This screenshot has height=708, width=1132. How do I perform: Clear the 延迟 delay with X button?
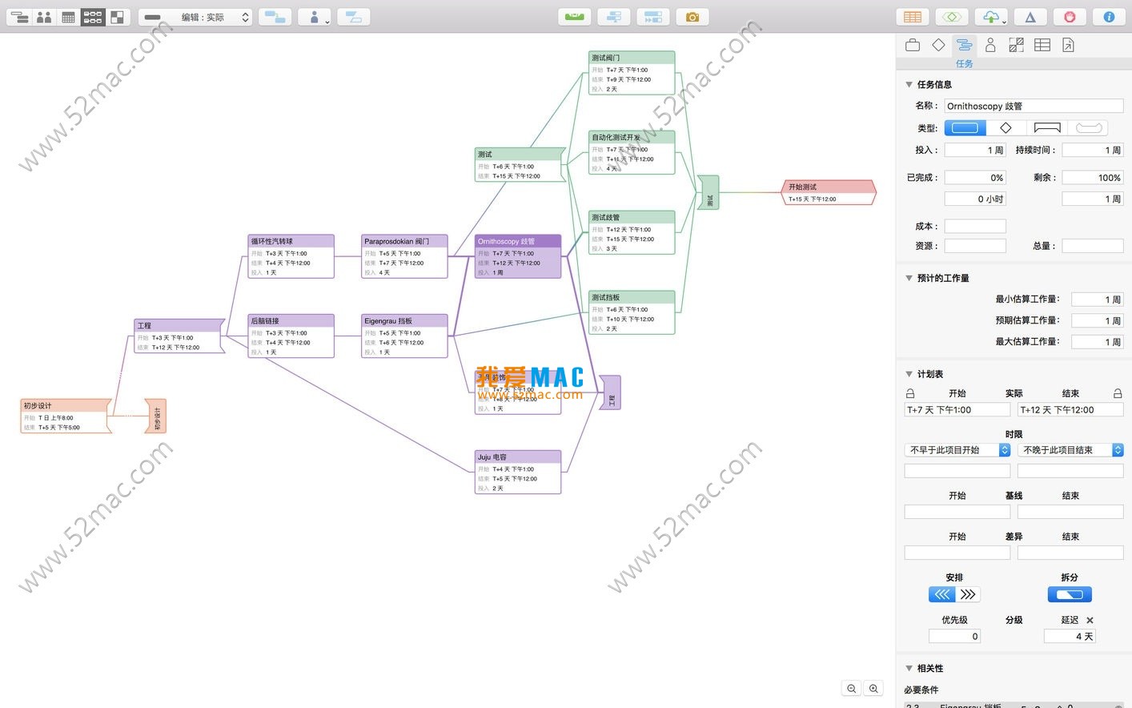point(1090,620)
